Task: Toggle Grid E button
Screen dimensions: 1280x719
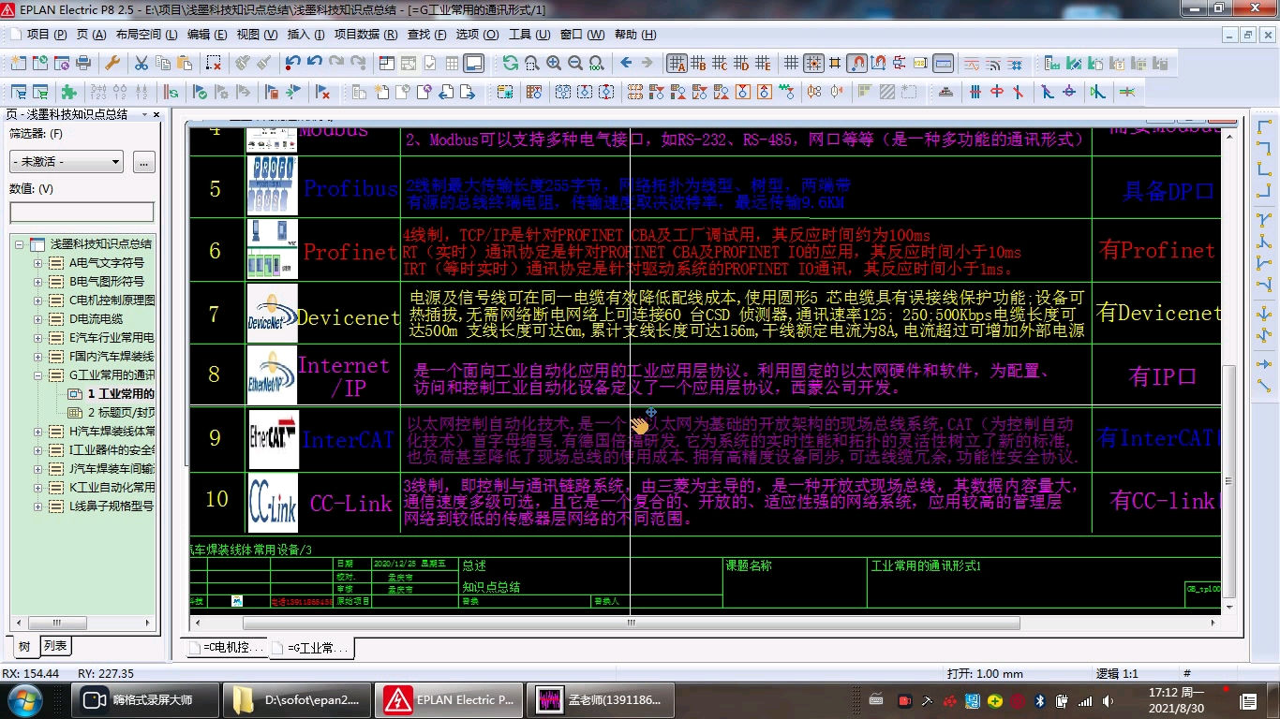Action: click(x=763, y=64)
